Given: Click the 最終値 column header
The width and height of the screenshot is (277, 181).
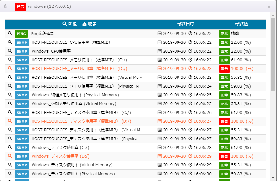Looking at the screenshot, I should (242, 24).
